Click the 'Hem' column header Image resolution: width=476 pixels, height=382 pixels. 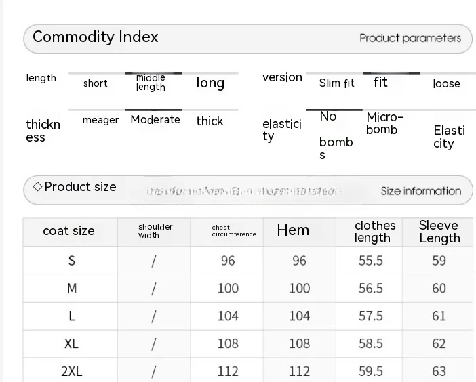coord(293,230)
